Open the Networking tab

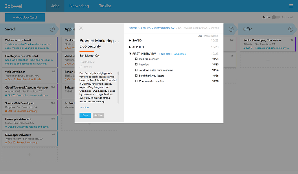tap(79, 6)
